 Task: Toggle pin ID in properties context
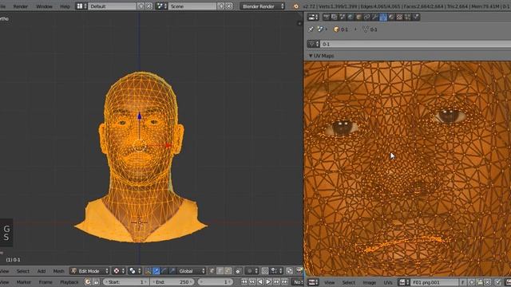(x=311, y=29)
